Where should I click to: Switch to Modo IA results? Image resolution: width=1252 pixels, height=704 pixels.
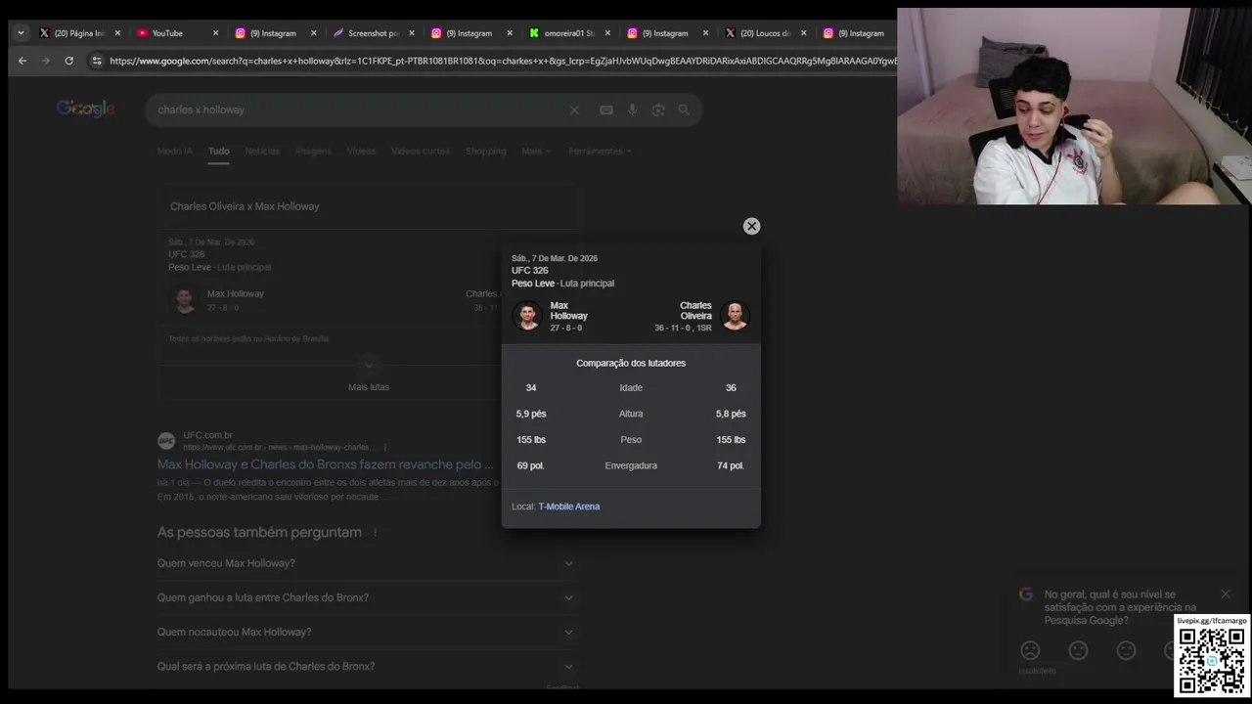pos(175,152)
